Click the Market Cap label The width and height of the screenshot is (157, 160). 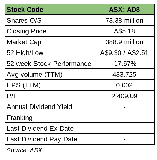point(24,42)
